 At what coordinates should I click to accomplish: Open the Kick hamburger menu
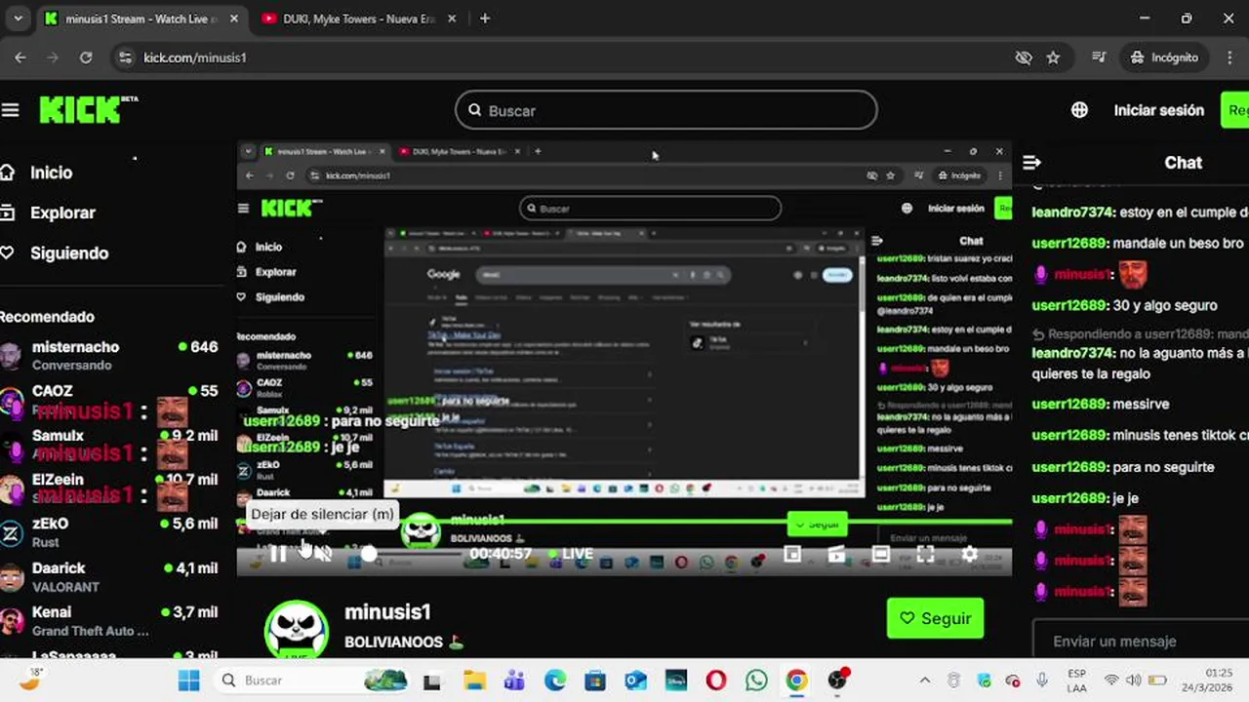(x=11, y=110)
